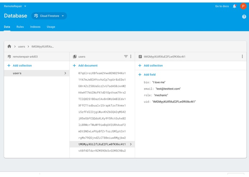Click the document icon beside tMGMyyXUilfiXuE2FLw0fKXkc4t1 header
249x177 pixels.
[x=140, y=57]
